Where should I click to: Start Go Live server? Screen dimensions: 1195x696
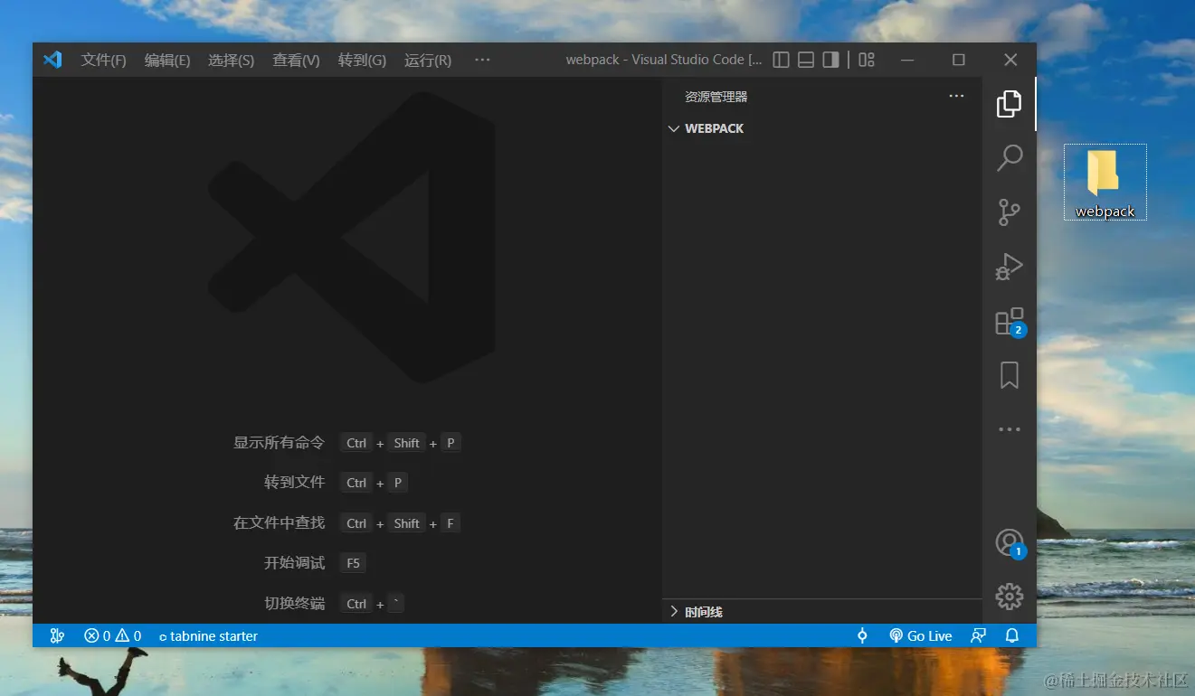(x=921, y=635)
